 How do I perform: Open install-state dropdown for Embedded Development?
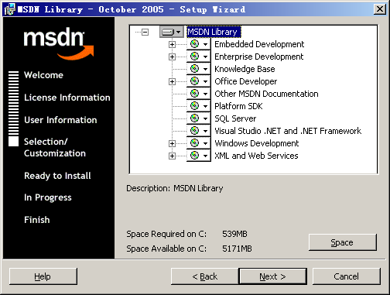click(x=198, y=44)
